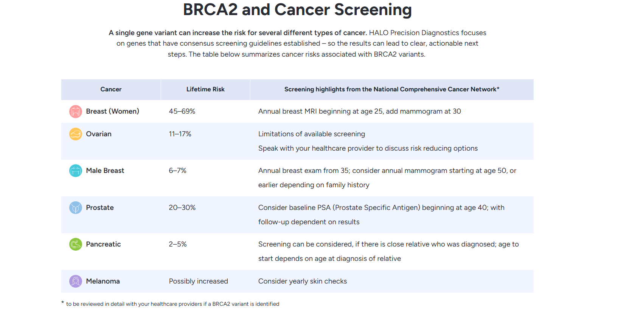
Task: Click the Prostate row label
Action: click(100, 208)
